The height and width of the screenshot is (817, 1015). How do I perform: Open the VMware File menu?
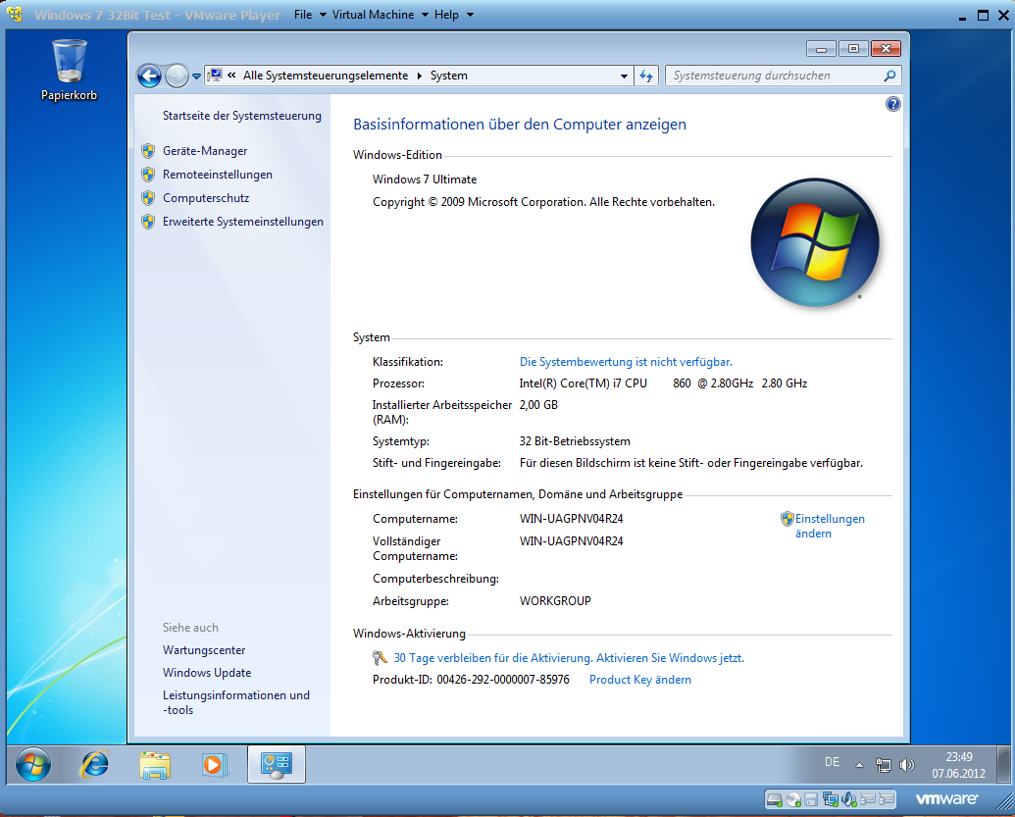[x=310, y=15]
